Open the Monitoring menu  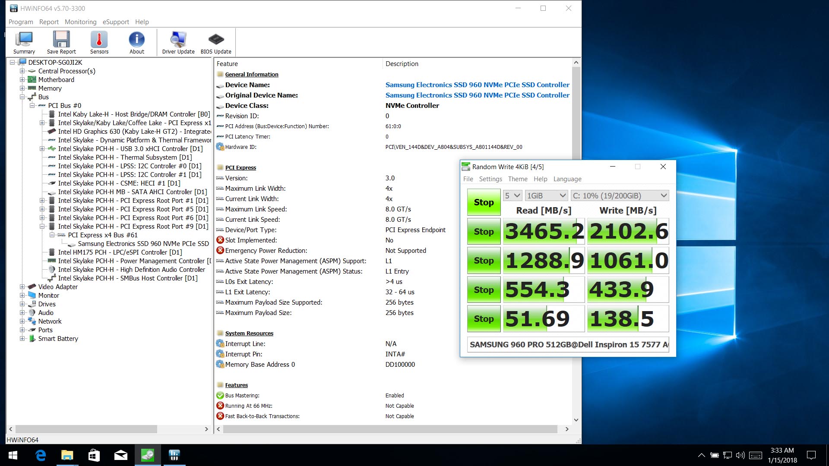(81, 22)
